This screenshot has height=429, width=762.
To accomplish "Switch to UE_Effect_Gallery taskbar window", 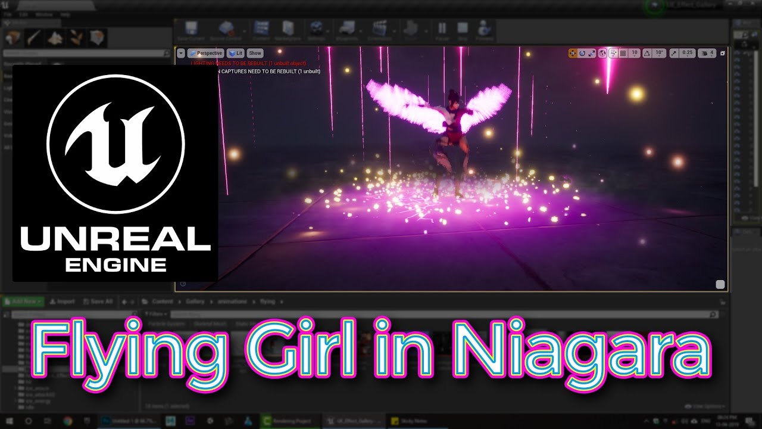I will 353,421.
